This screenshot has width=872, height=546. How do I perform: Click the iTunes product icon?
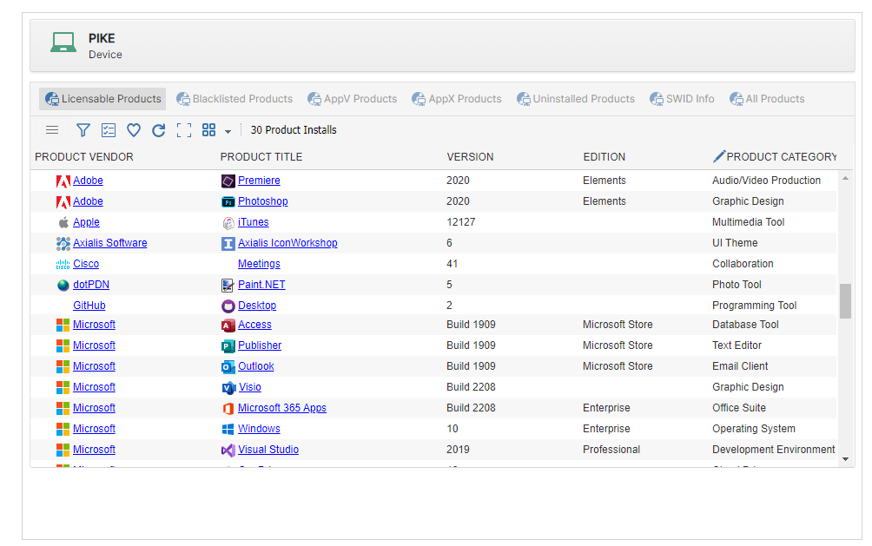point(228,223)
